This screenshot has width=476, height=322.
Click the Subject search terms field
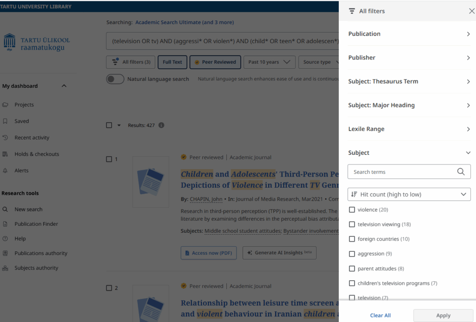(x=402, y=172)
